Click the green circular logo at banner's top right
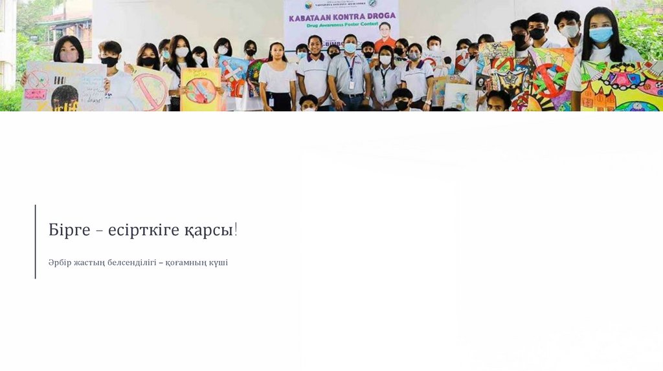Viewport: 663px width, 371px height. (x=372, y=3)
